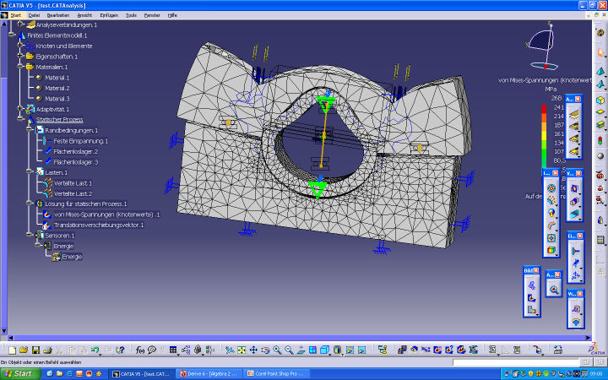
Task: Select Feste Einspannung.1 in the tree
Action: click(81, 141)
